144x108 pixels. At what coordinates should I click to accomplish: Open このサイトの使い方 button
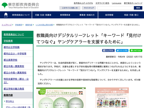(70, 8)
